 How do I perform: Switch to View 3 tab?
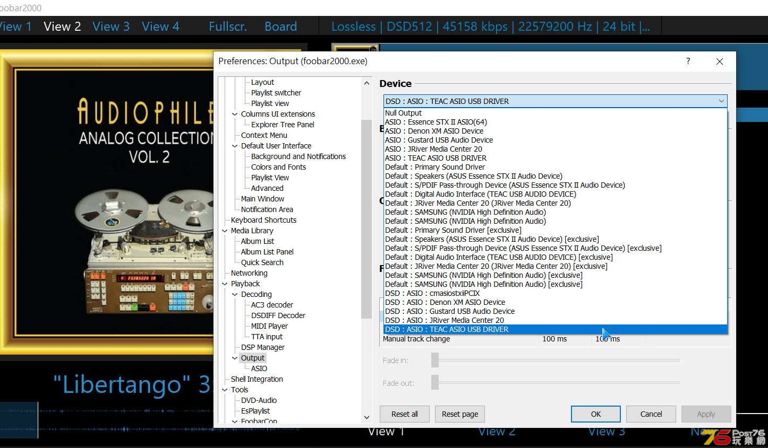[x=111, y=27]
